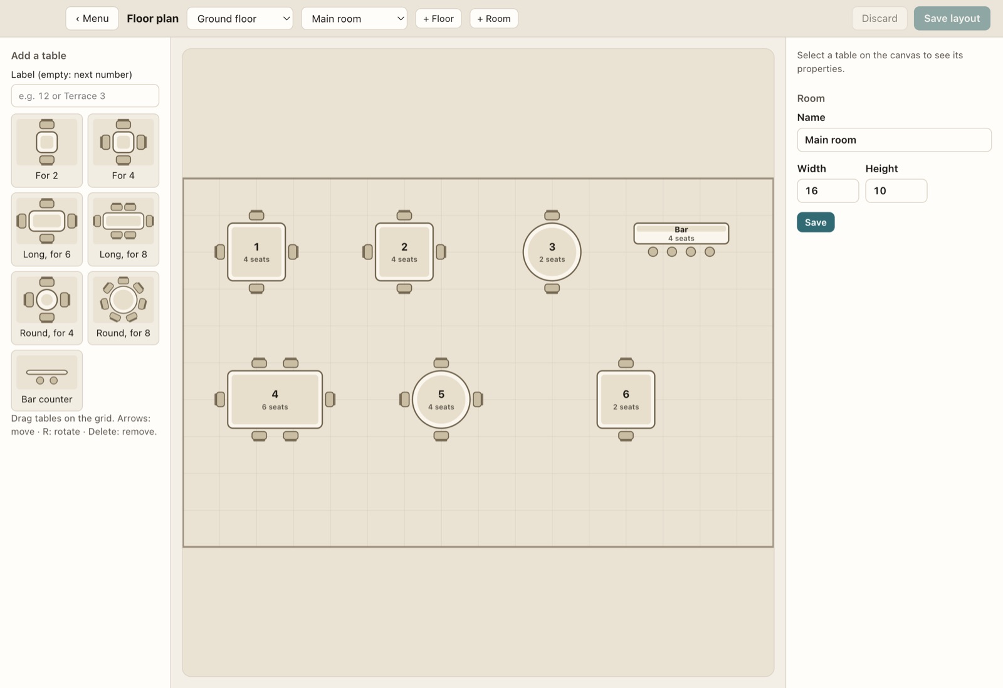Select table 6 with 2 seats
Screen dimensions: 1003x688
click(x=626, y=399)
